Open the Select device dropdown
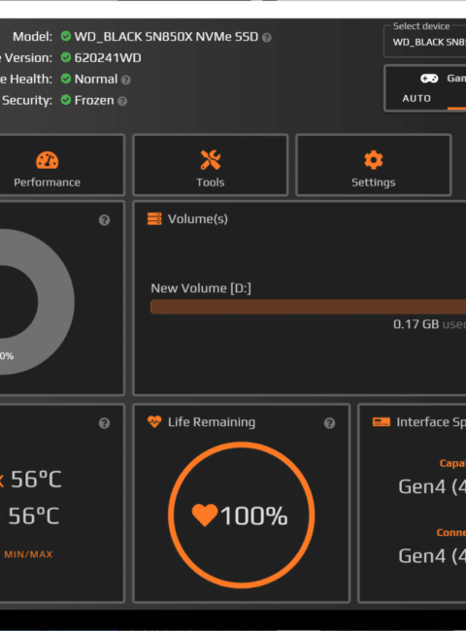This screenshot has height=631, width=466. [x=425, y=42]
